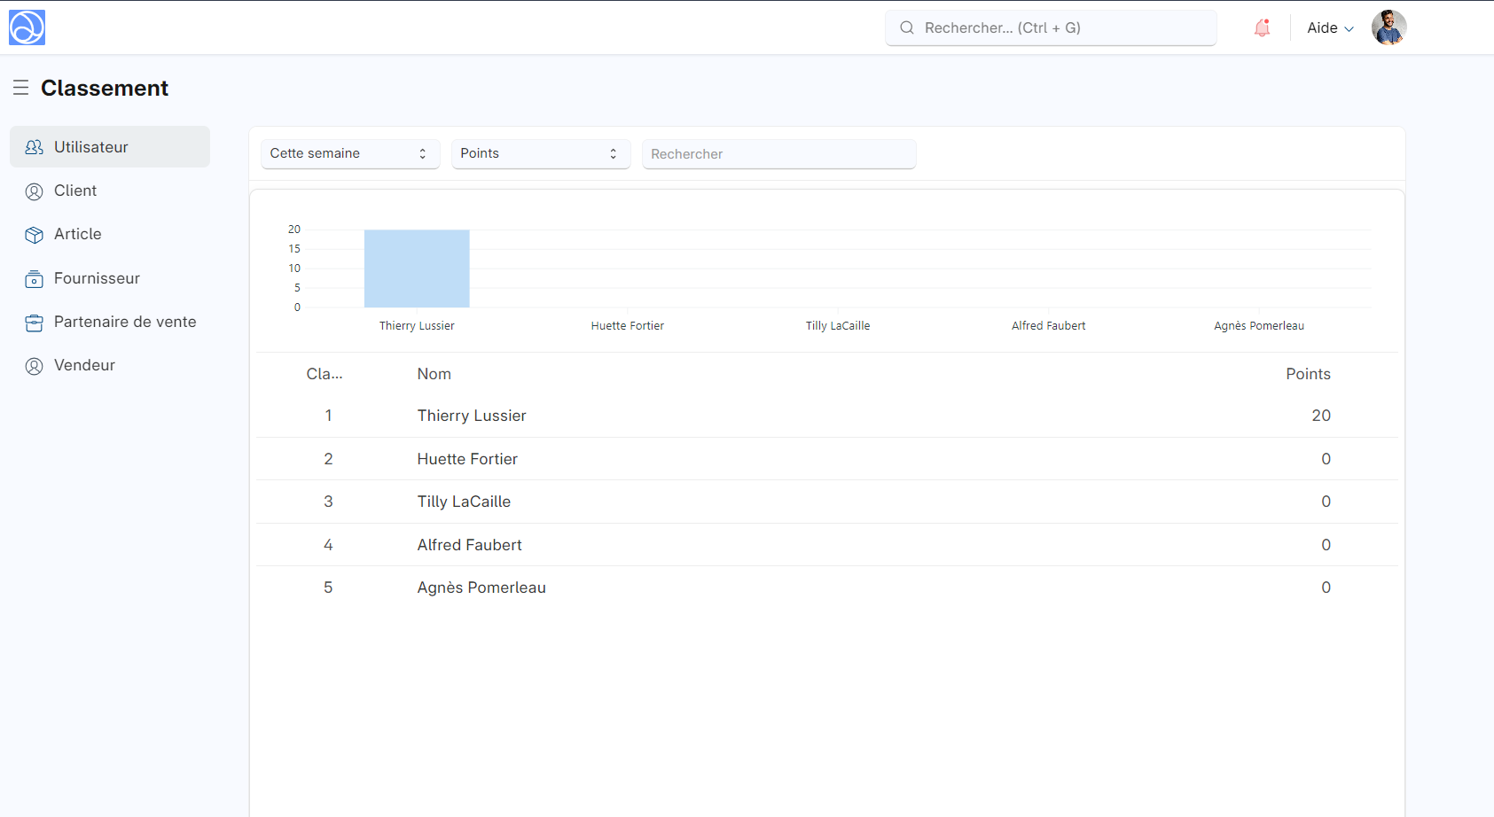Expand the Aide help dropdown

1330,28
